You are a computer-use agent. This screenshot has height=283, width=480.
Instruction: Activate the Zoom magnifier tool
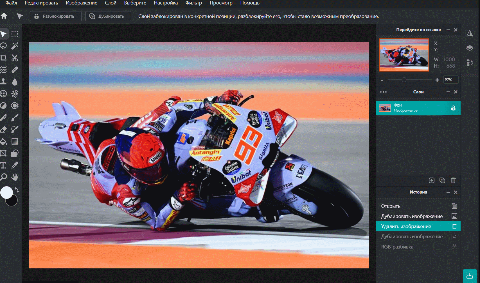pos(3,177)
